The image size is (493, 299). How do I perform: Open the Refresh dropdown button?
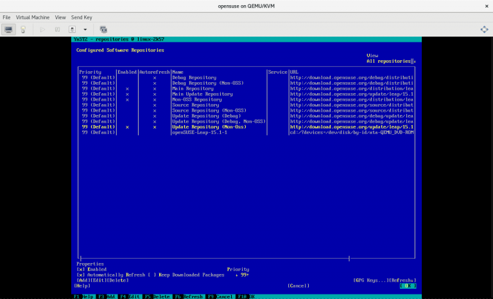coord(402,280)
